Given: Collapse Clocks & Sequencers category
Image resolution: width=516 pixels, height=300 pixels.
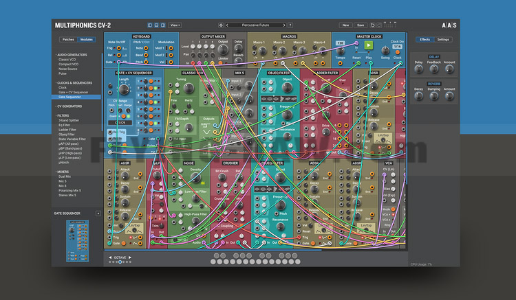Looking at the screenshot, I should click(x=74, y=83).
